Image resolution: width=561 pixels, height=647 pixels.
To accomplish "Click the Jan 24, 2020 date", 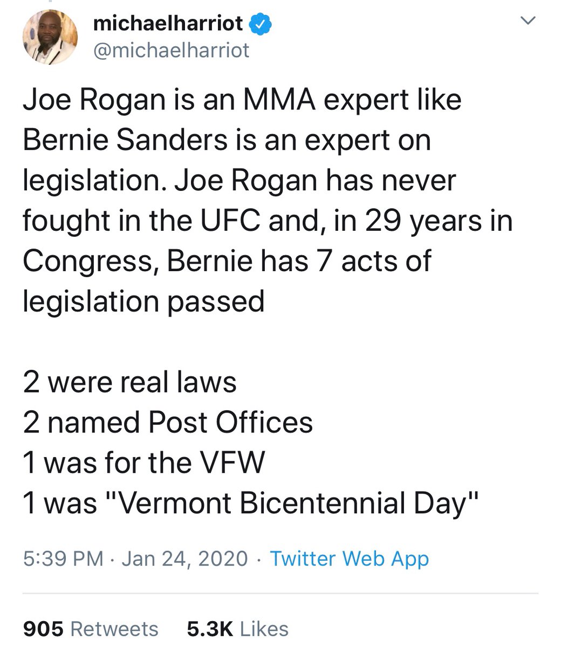I will (x=184, y=558).
